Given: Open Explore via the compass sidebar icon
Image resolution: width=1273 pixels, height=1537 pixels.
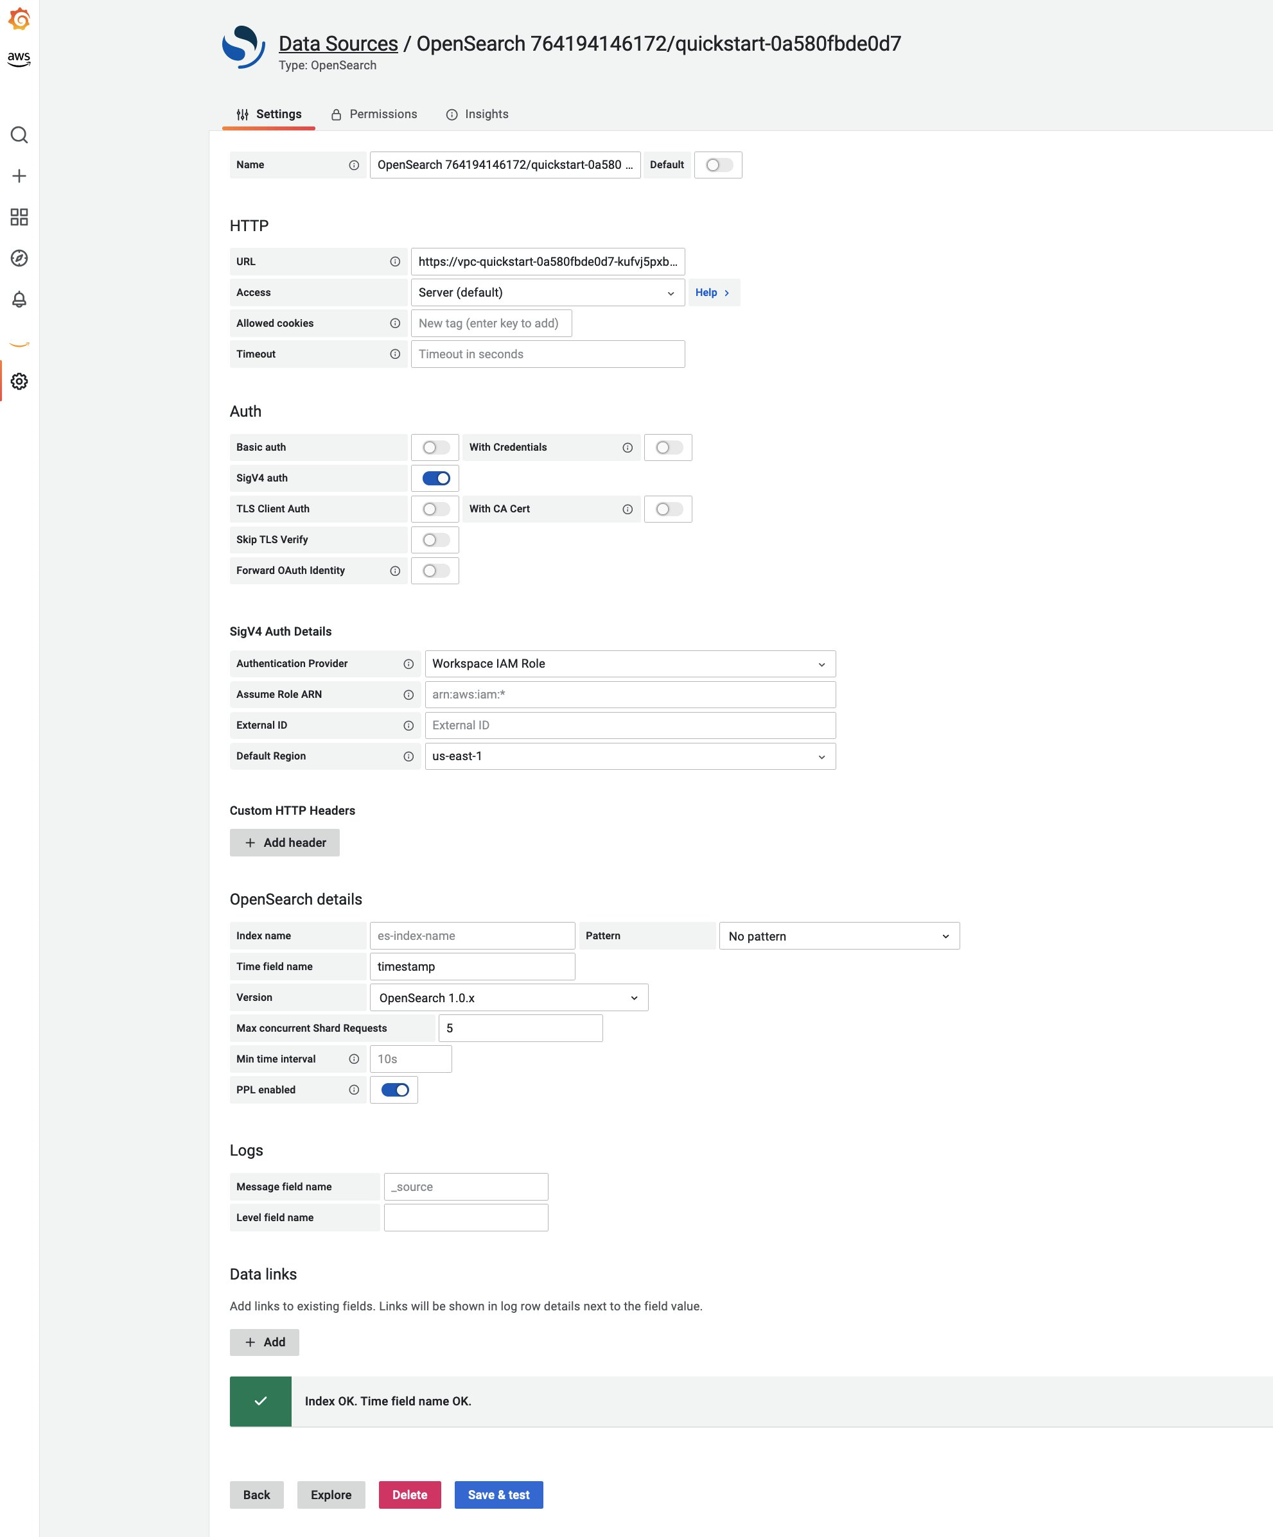Looking at the screenshot, I should pyautogui.click(x=20, y=257).
